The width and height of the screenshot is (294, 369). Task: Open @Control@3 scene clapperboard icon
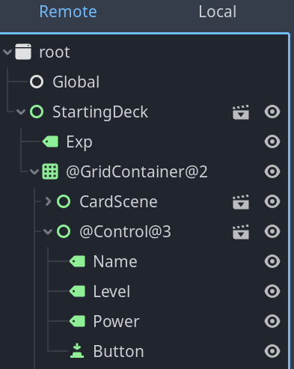pos(241,232)
